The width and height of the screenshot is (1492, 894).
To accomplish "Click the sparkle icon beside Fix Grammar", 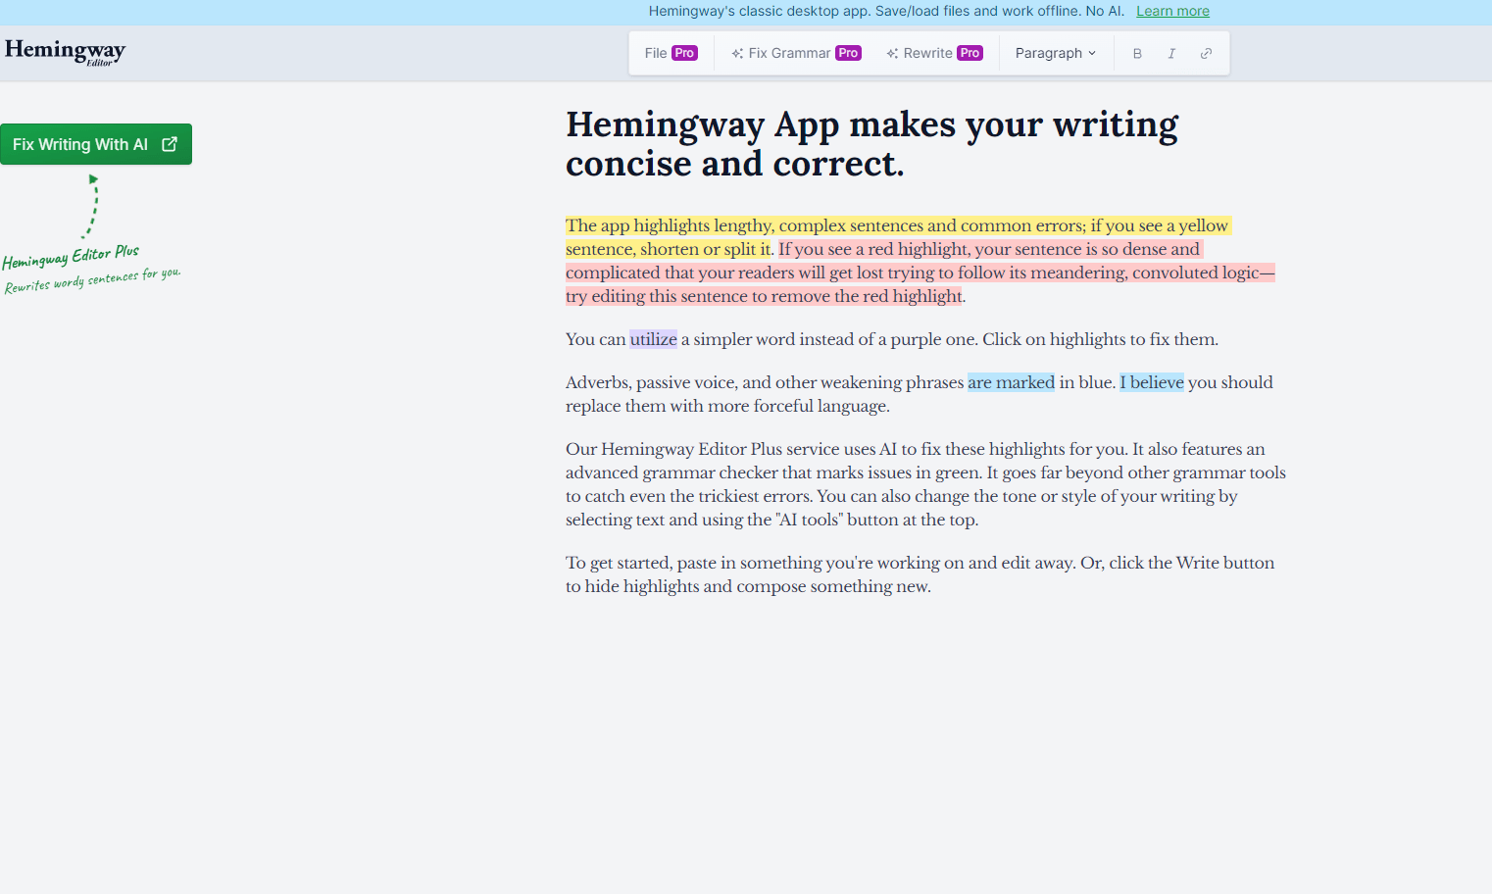I will (x=737, y=54).
